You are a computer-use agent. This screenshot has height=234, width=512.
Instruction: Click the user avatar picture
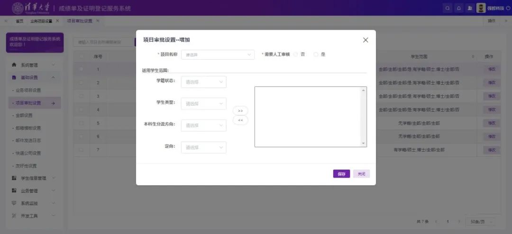pyautogui.click(x=481, y=8)
